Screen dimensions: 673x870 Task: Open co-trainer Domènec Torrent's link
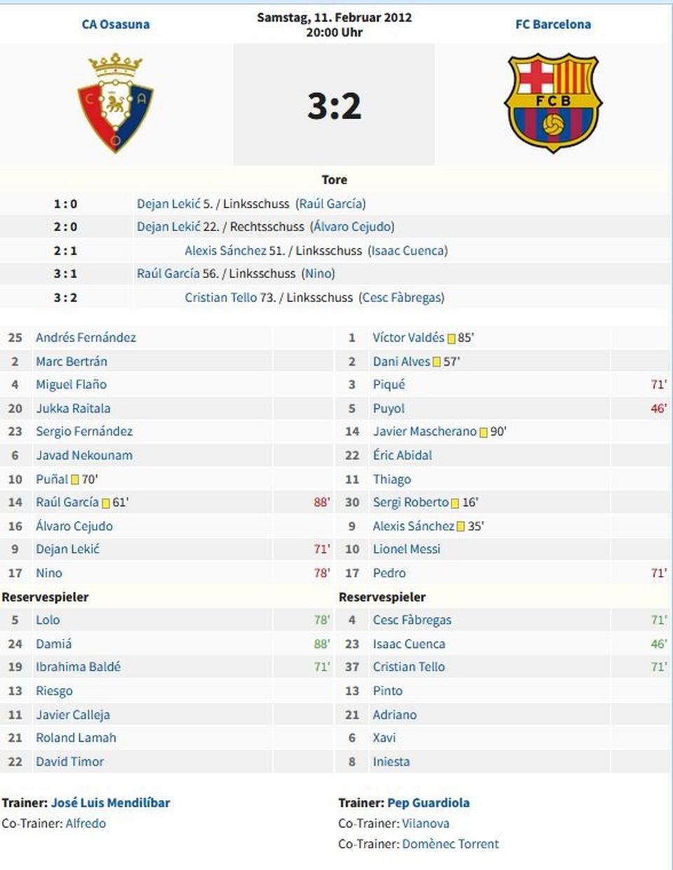click(451, 844)
